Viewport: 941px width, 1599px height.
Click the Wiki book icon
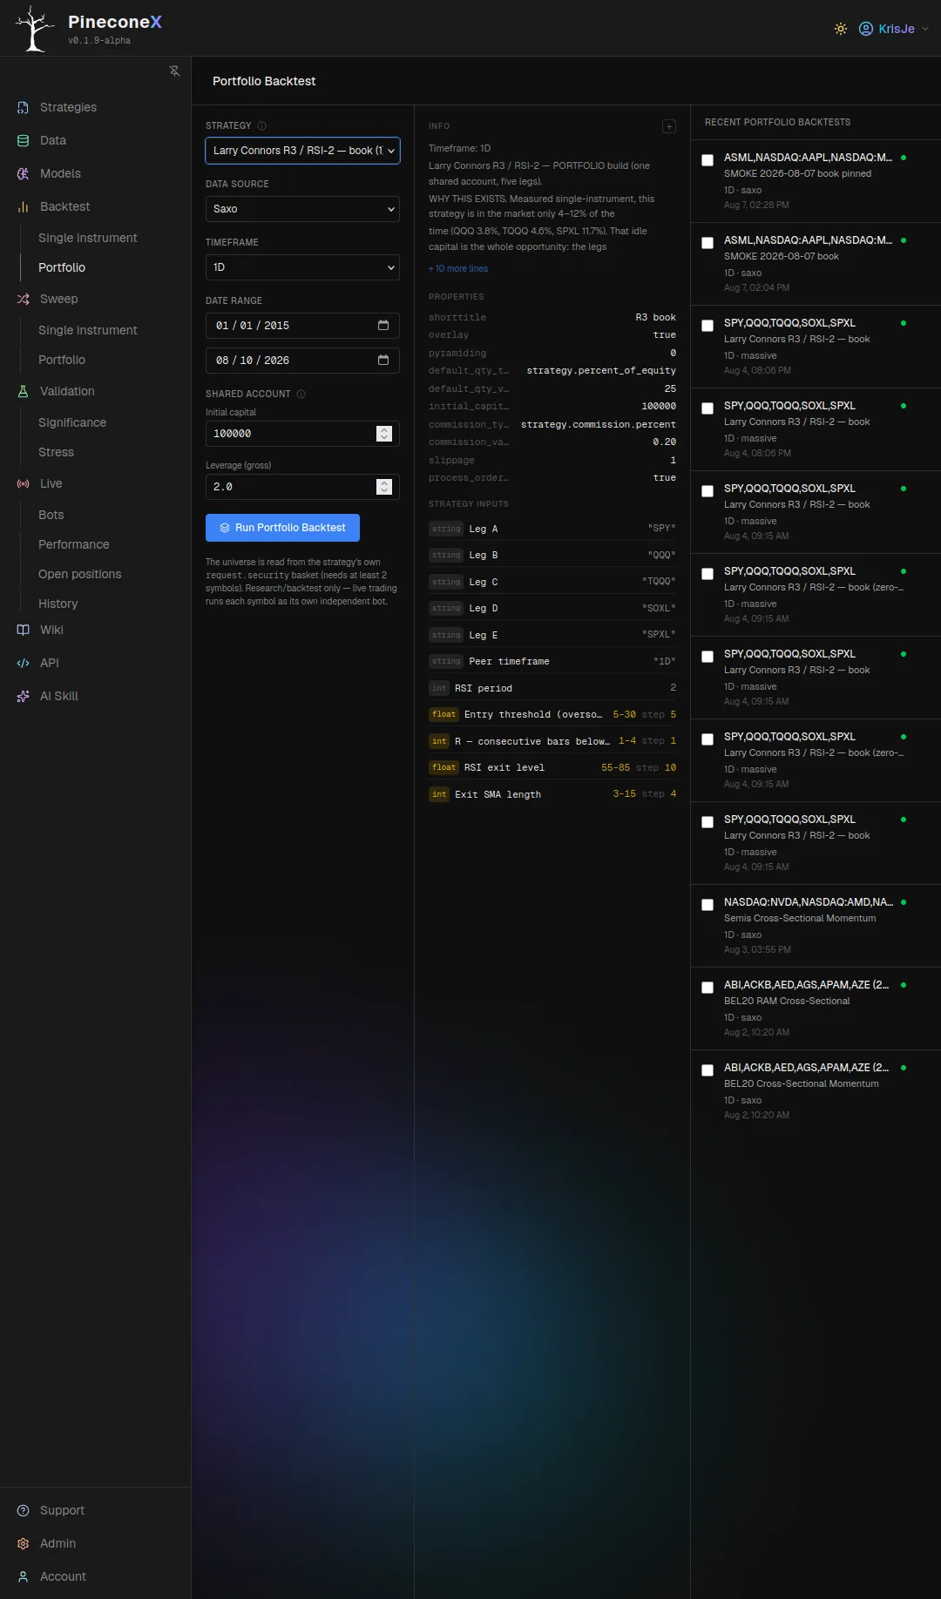point(24,630)
